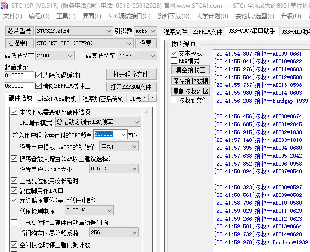The image size is (310, 252).
Task: Switch to the 程序加密后传输 tab
Action: [x=103, y=99]
